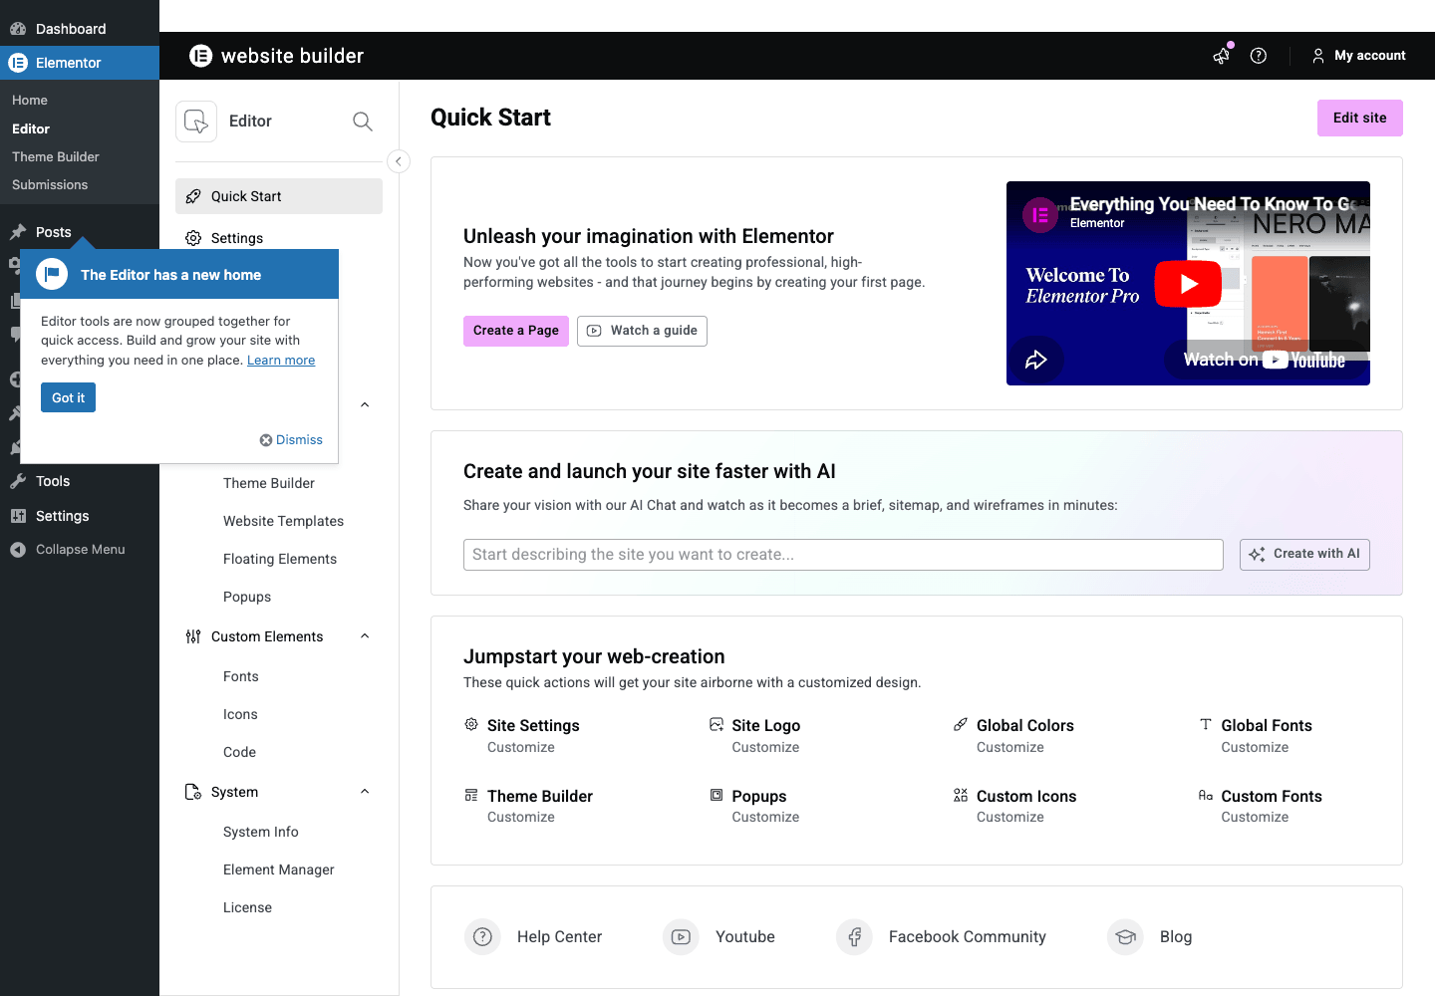Screen dimensions: 1435x996
Task: Open Icons under Custom Elements
Action: (240, 714)
